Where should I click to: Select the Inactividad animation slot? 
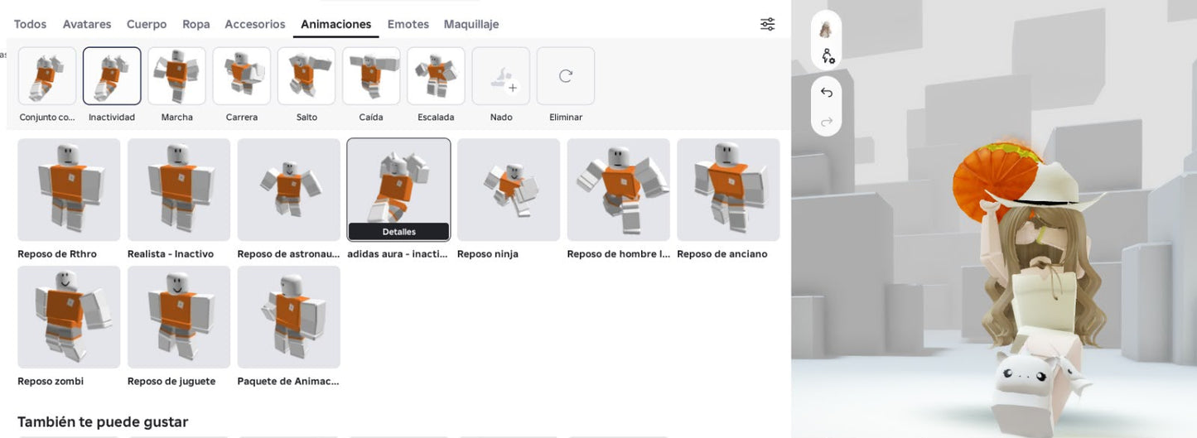coord(112,76)
